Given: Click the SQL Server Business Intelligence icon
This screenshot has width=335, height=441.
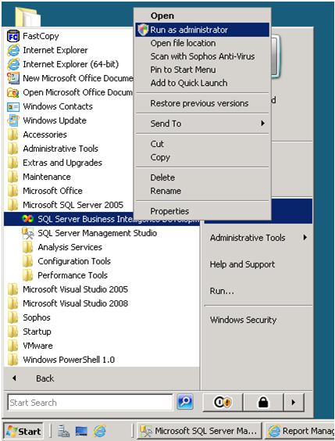Looking at the screenshot, I should pyautogui.click(x=28, y=219).
